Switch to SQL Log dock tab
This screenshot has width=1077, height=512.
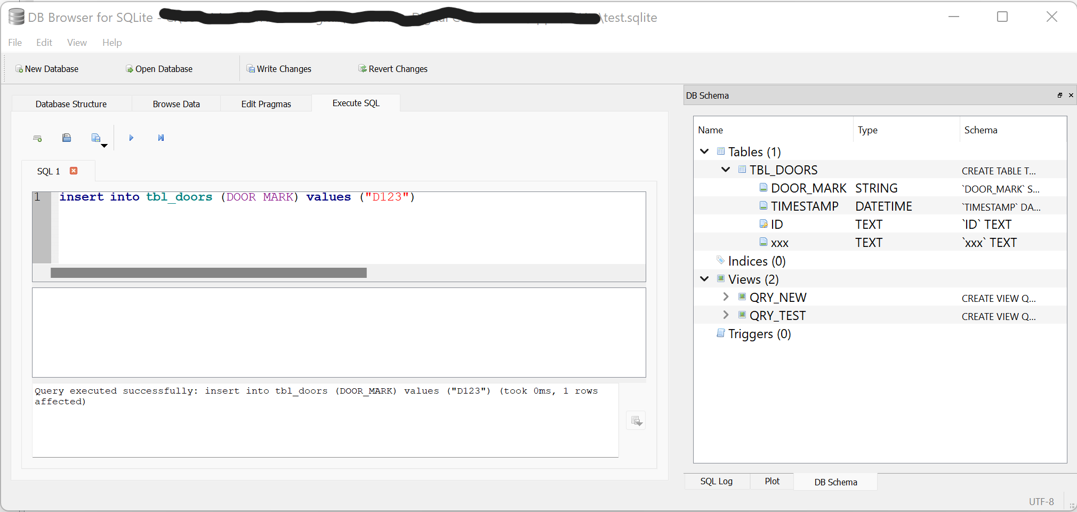point(717,482)
